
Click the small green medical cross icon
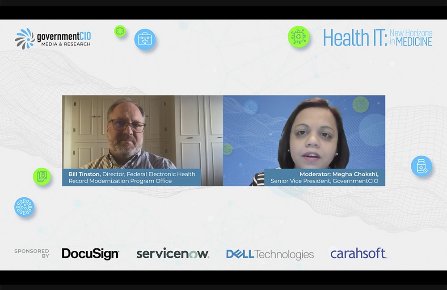tap(120, 31)
